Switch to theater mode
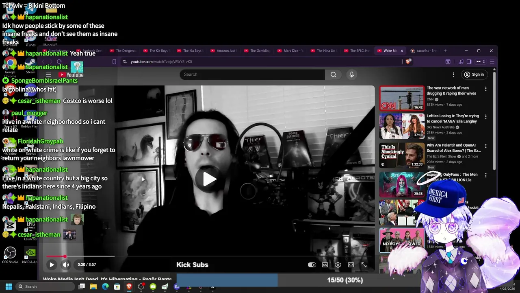 point(351,265)
